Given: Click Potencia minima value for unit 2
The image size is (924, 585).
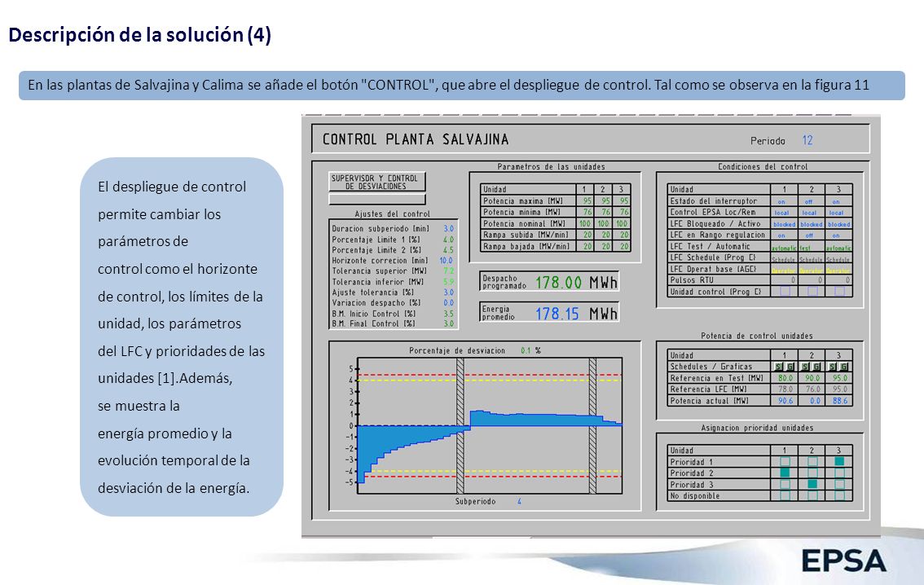Looking at the screenshot, I should pyautogui.click(x=605, y=212).
